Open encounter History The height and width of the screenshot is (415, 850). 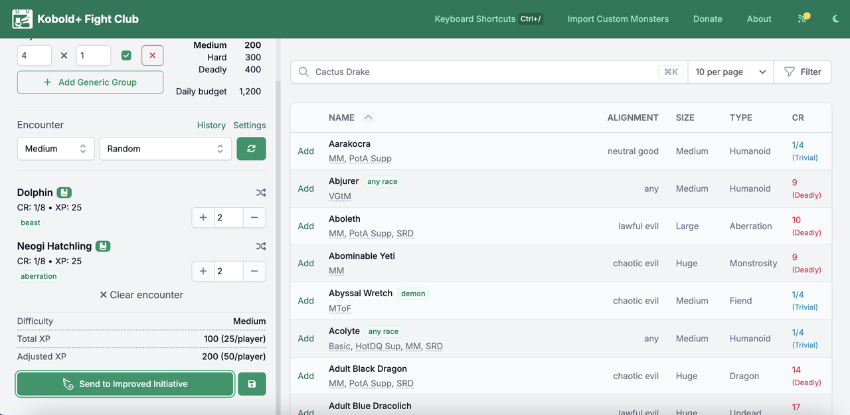click(x=211, y=125)
